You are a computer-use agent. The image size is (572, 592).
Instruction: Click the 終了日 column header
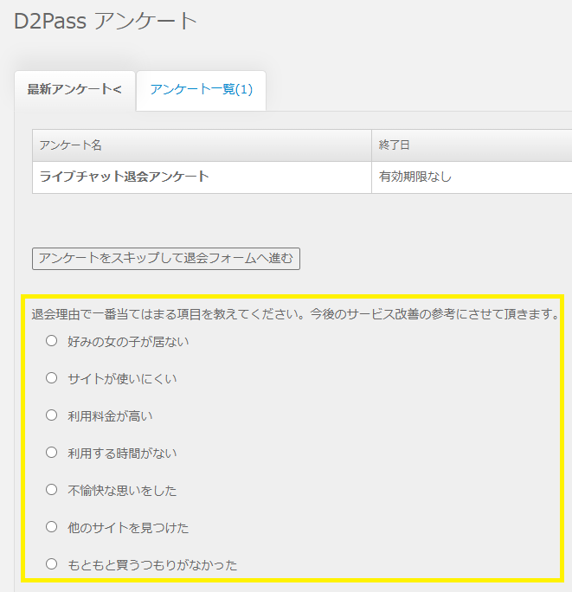(472, 145)
